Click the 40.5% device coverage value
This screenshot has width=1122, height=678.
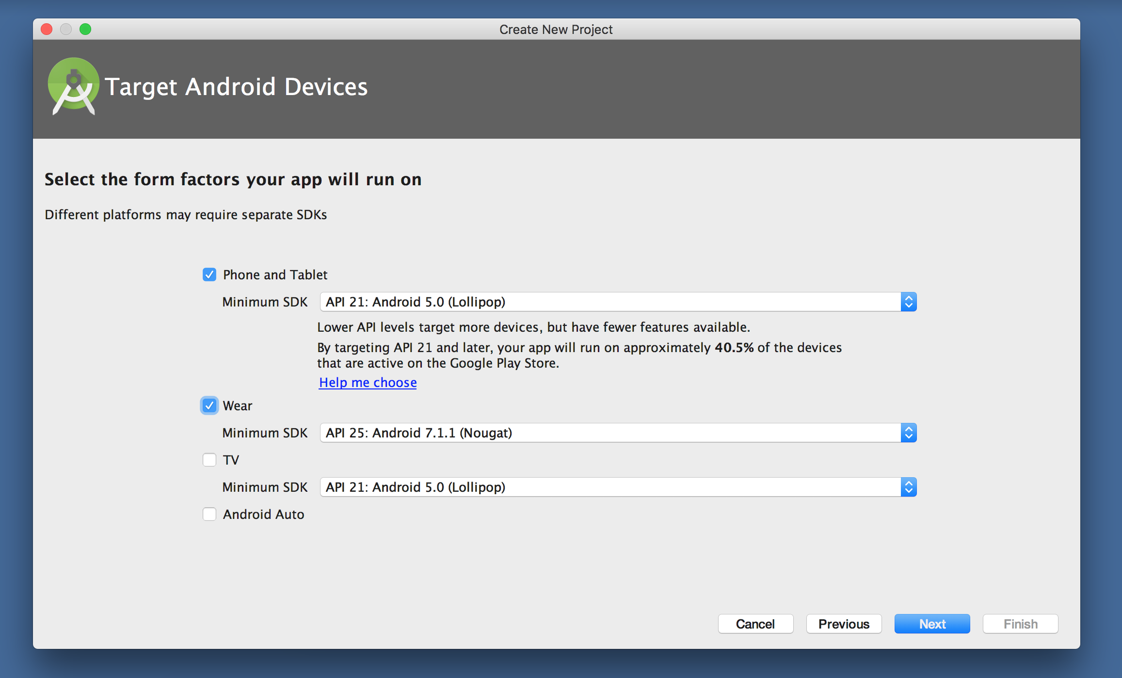[734, 347]
